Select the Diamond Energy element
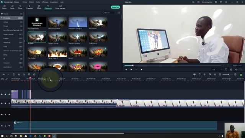 pyautogui.click(x=78, y=37)
